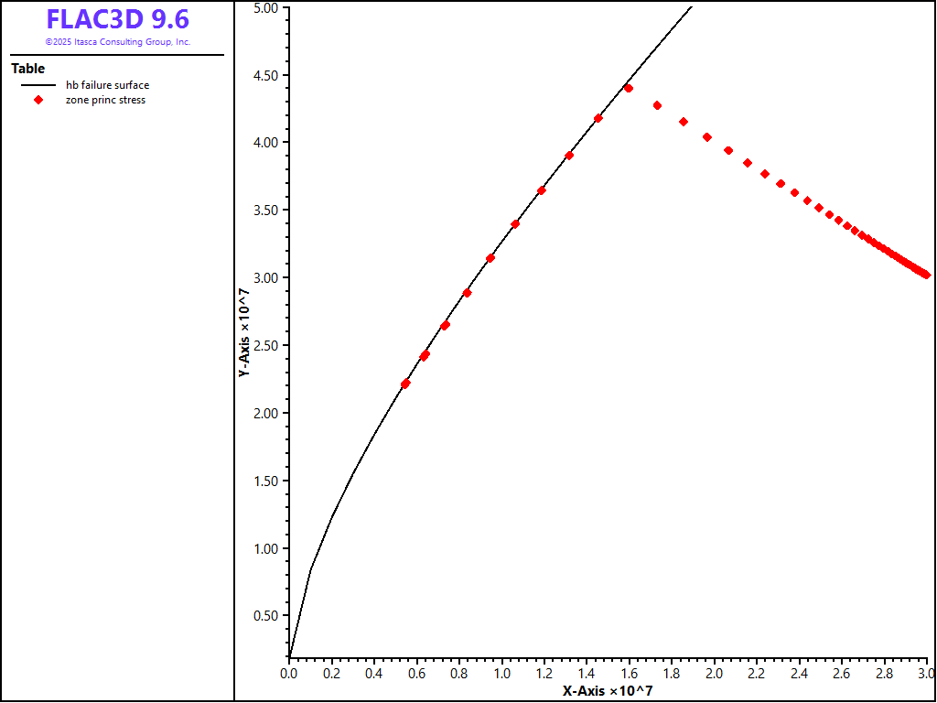
Task: Click the 0.50 tick label on Y axis
Action: click(265, 616)
